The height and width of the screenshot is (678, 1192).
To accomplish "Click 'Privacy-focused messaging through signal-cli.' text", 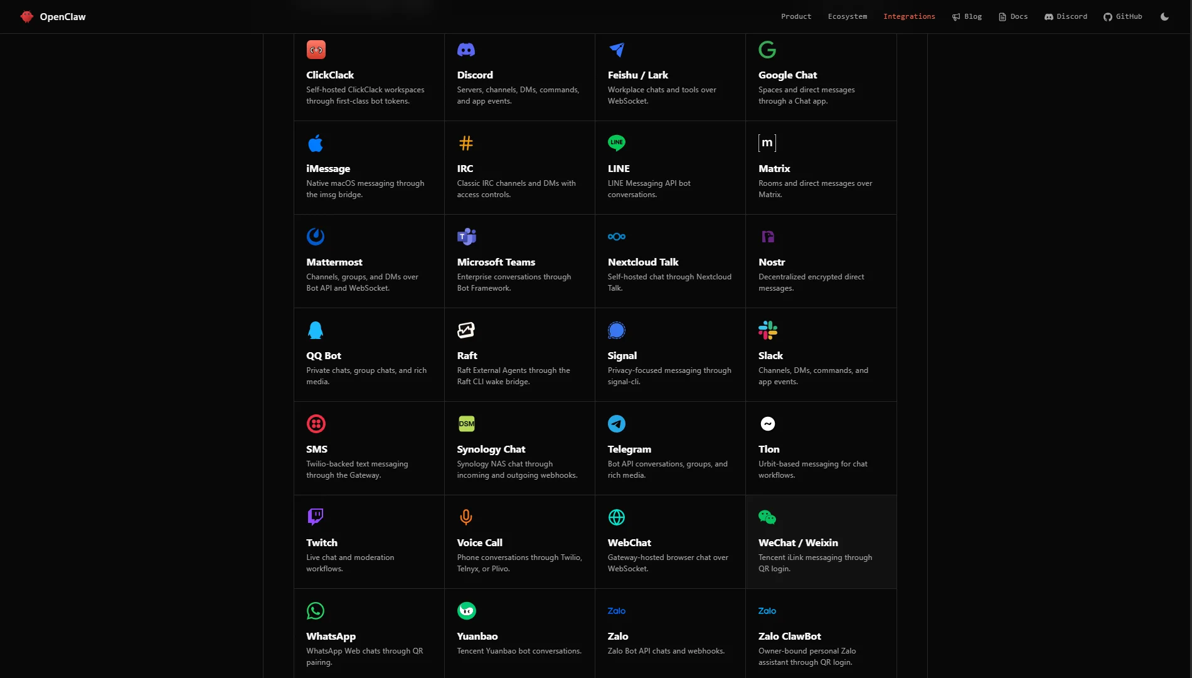I will 669,376.
